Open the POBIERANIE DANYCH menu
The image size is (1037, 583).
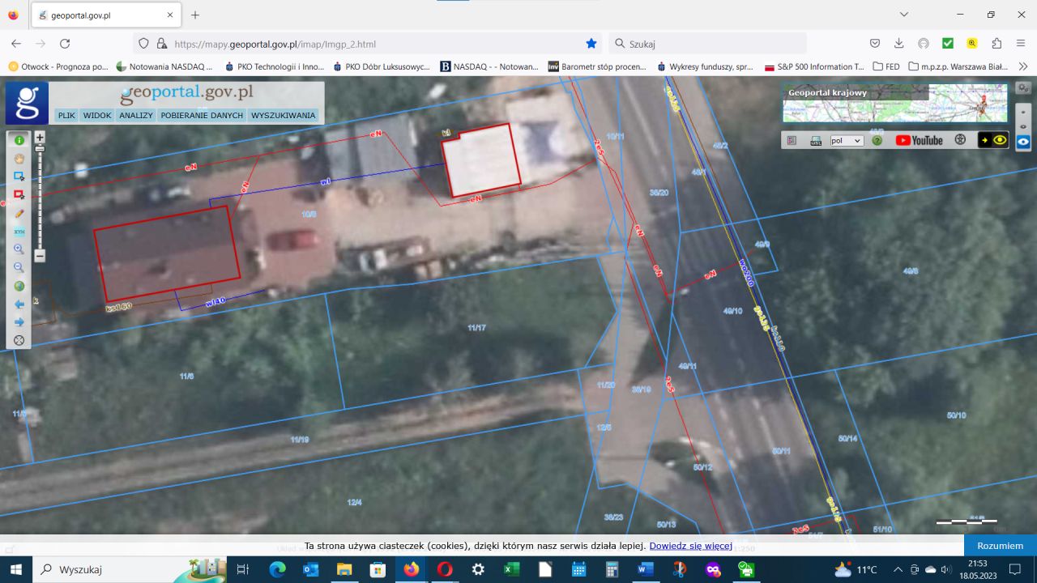click(x=202, y=116)
